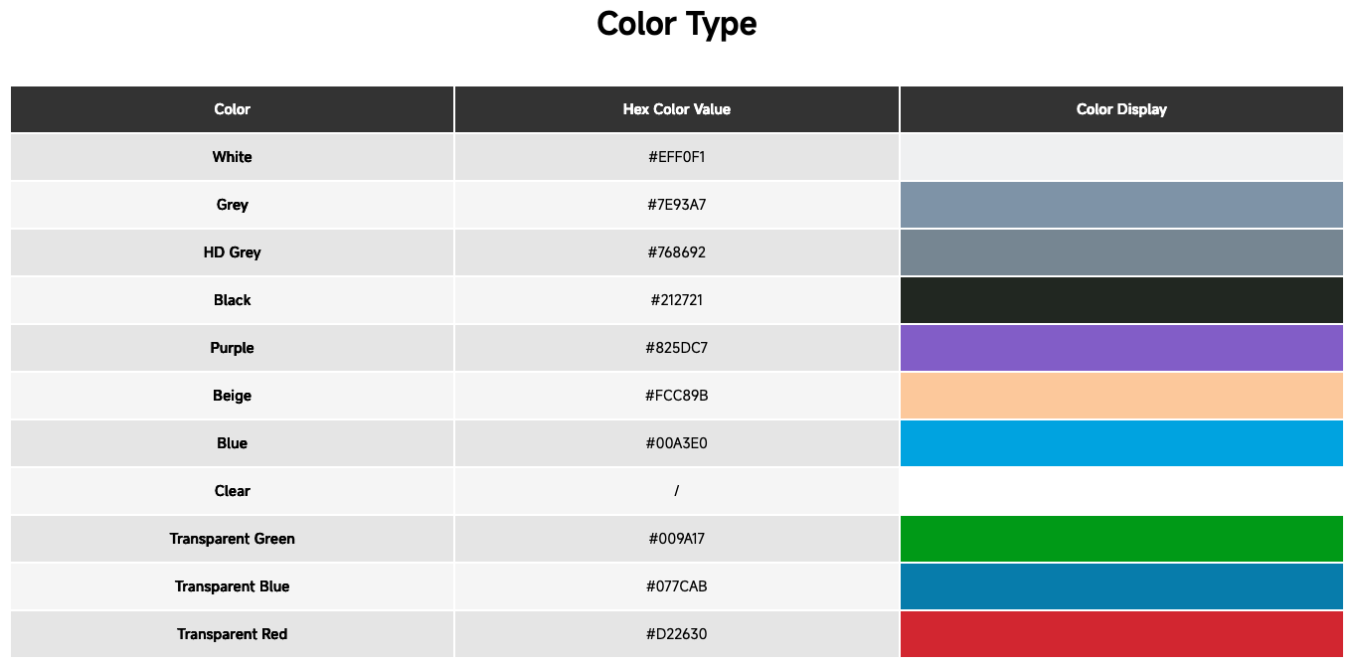Click the Hex Color Value header

(676, 109)
